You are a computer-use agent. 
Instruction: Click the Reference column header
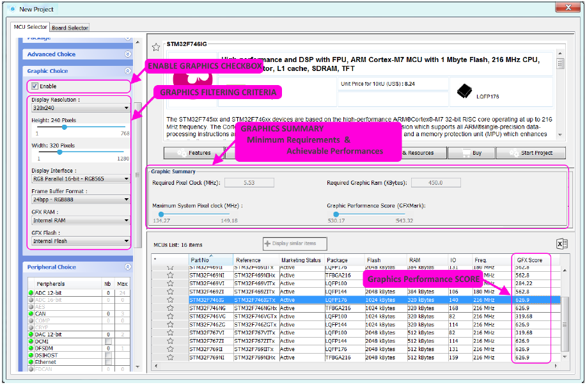256,260
